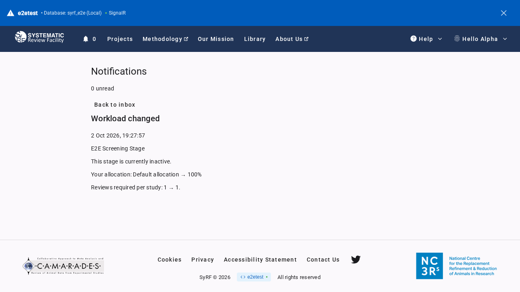
Task: Open About Us external link
Action: tap(292, 39)
